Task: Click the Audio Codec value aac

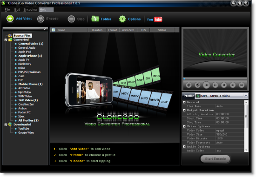Action: (219, 151)
